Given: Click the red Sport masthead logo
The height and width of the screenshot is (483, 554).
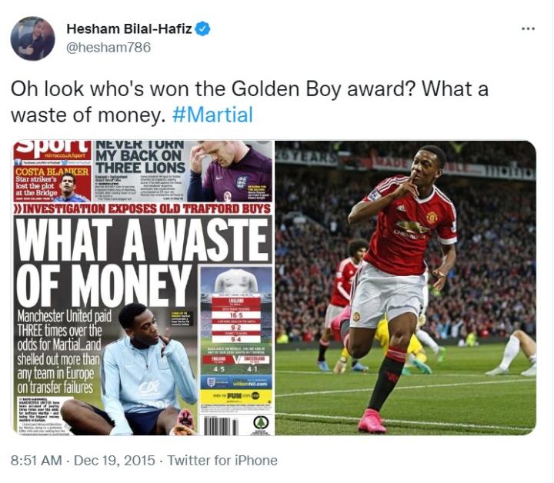Looking at the screenshot, I should 52,150.
